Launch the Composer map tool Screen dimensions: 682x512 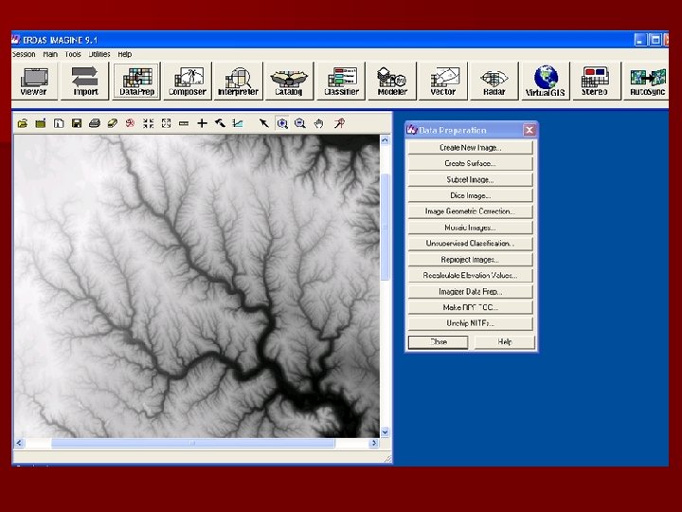point(187,80)
